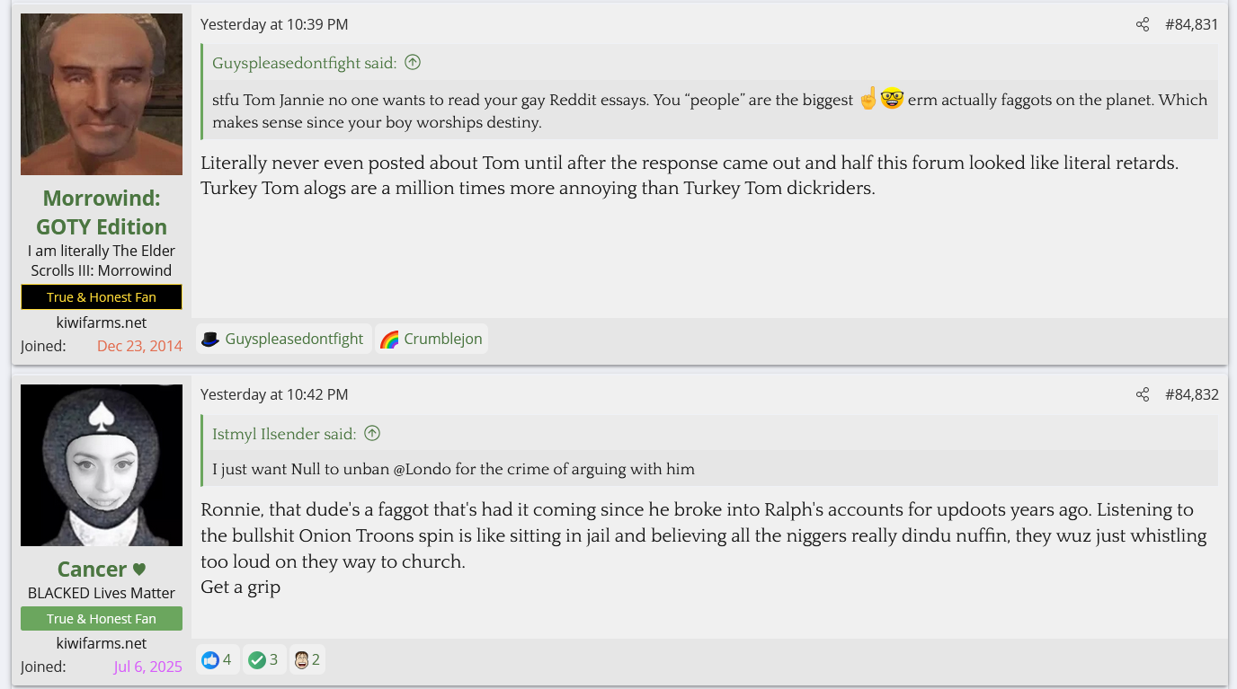The width and height of the screenshot is (1237, 689).
Task: Open the #84,832 post permalink
Action: pyautogui.click(x=1191, y=394)
